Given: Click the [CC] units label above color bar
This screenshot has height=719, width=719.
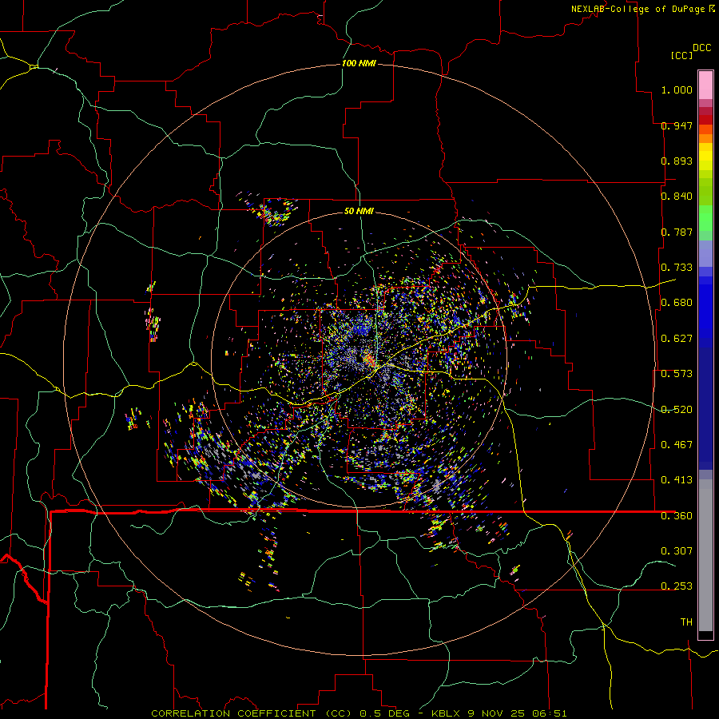Looking at the screenshot, I should [681, 55].
